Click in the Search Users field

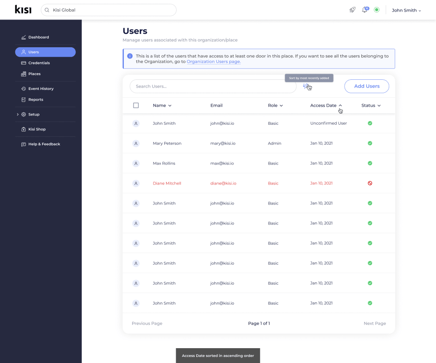[213, 86]
